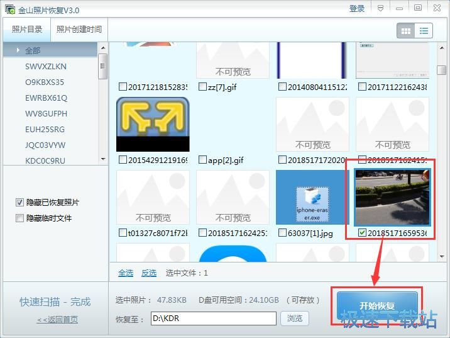Check the zz[7].gif checkbox

[x=202, y=87]
